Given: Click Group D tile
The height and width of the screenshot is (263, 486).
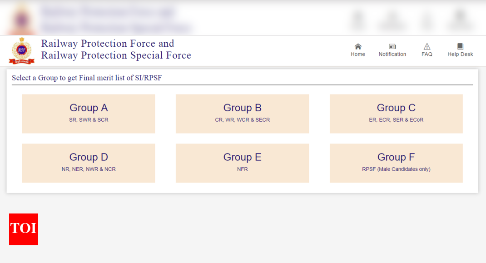Looking at the screenshot, I should coord(88,163).
